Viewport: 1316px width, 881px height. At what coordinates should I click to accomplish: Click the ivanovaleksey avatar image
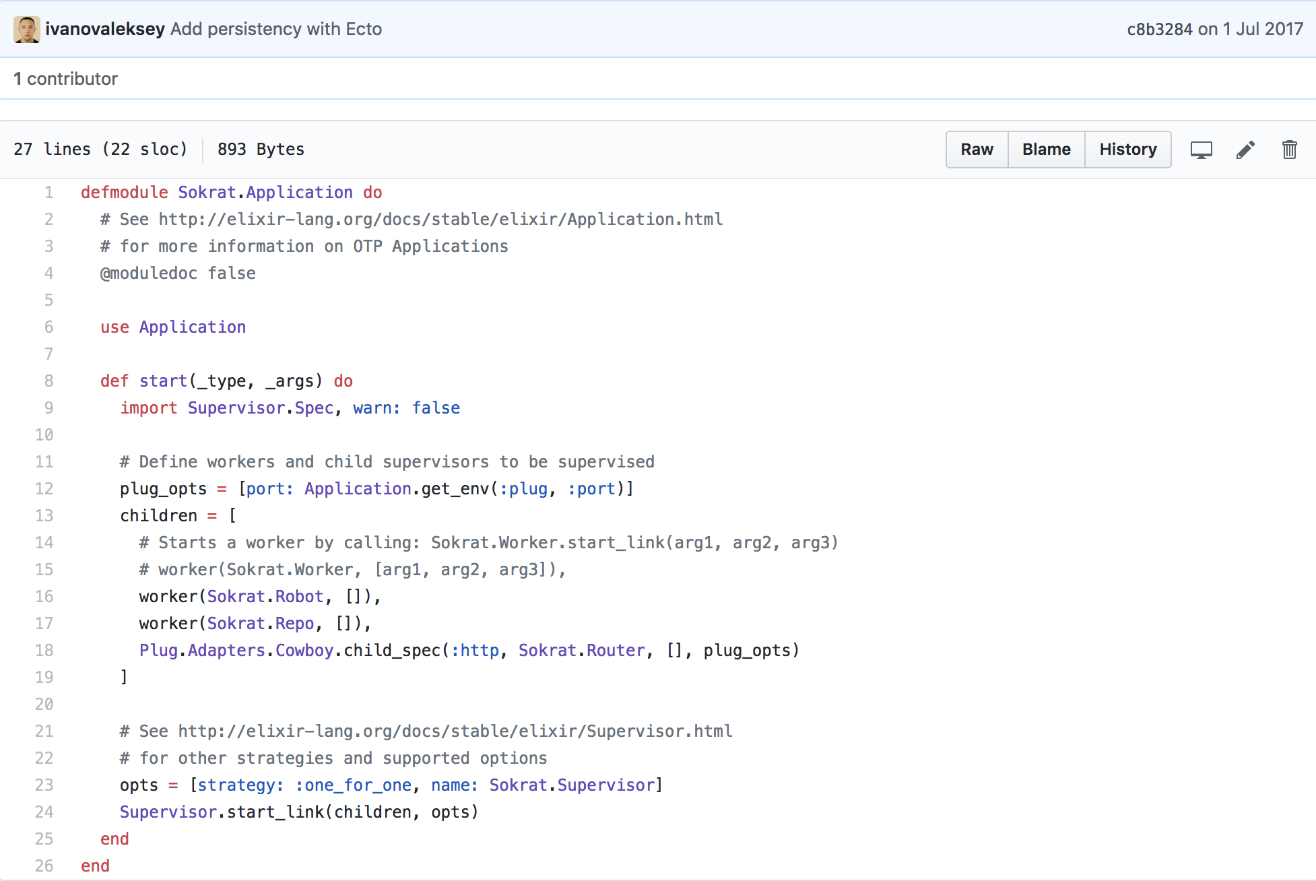coord(27,29)
